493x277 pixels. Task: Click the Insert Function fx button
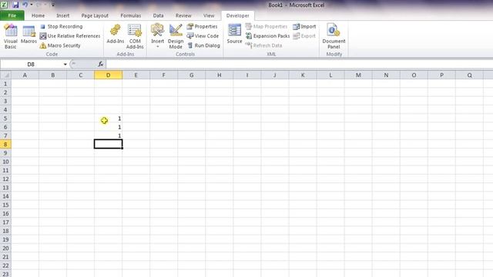[101, 64]
